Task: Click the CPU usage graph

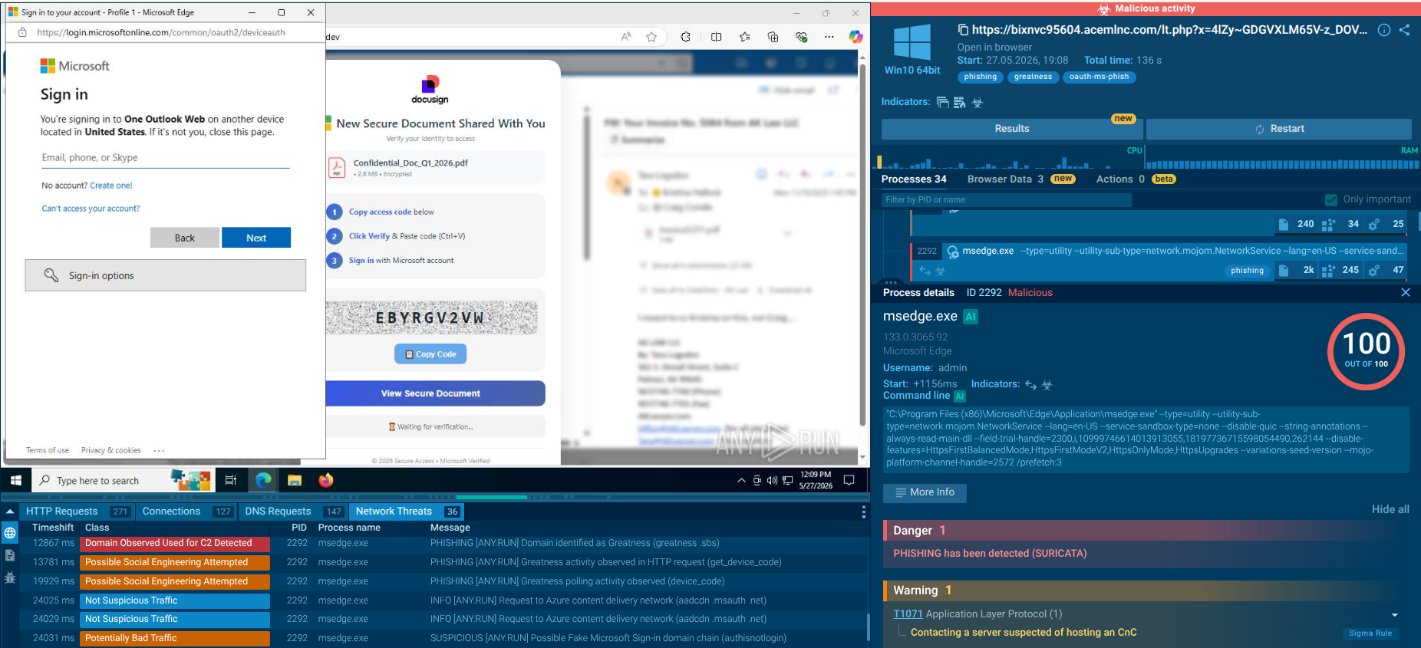Action: click(x=1011, y=158)
